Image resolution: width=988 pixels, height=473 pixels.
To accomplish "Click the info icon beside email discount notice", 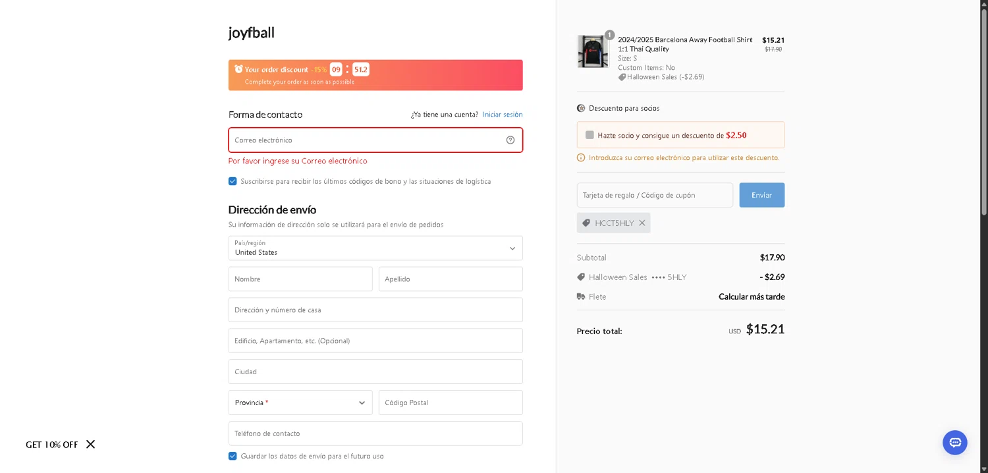I will coord(581,157).
